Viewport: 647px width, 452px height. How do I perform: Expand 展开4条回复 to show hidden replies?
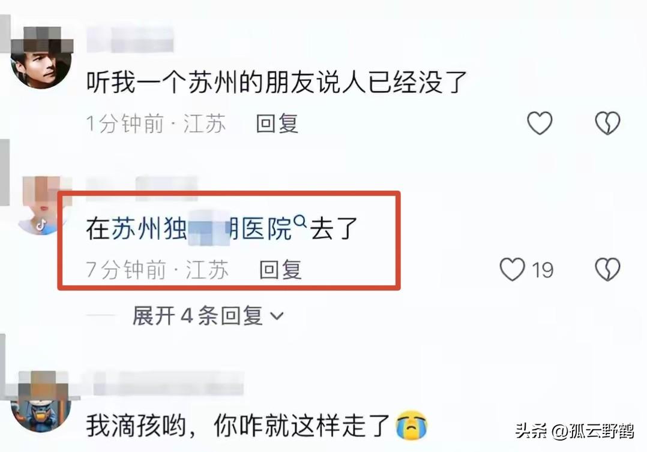[x=208, y=316]
